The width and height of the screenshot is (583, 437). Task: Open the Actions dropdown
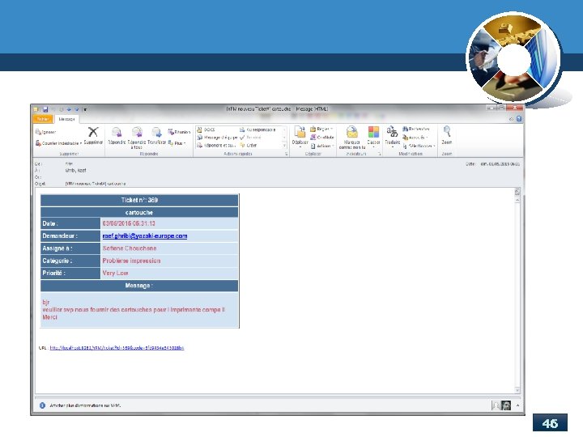[x=322, y=146]
